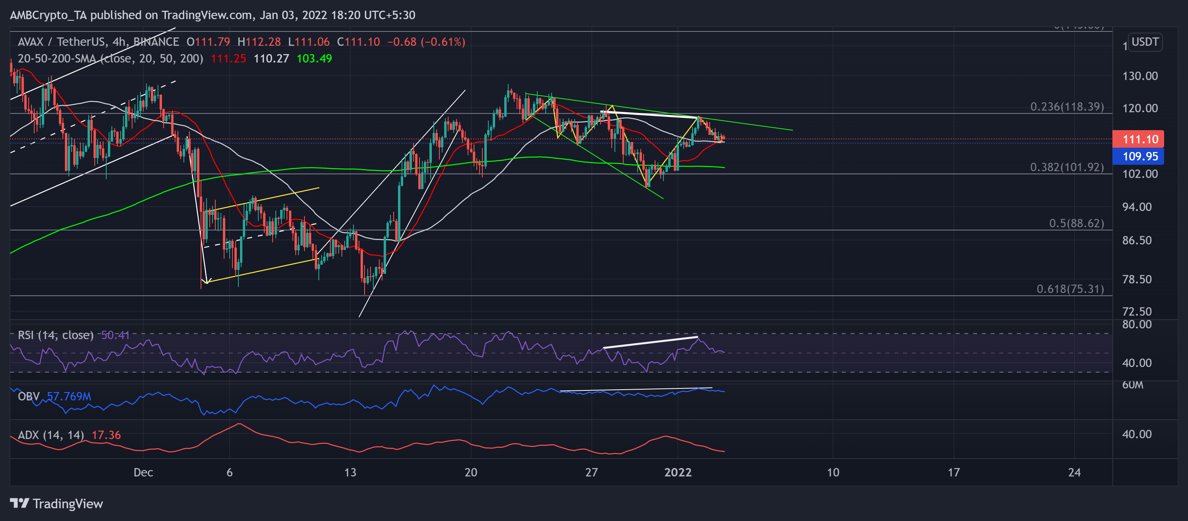
Task: Click the 2022 year label on time axis
Action: (x=677, y=472)
